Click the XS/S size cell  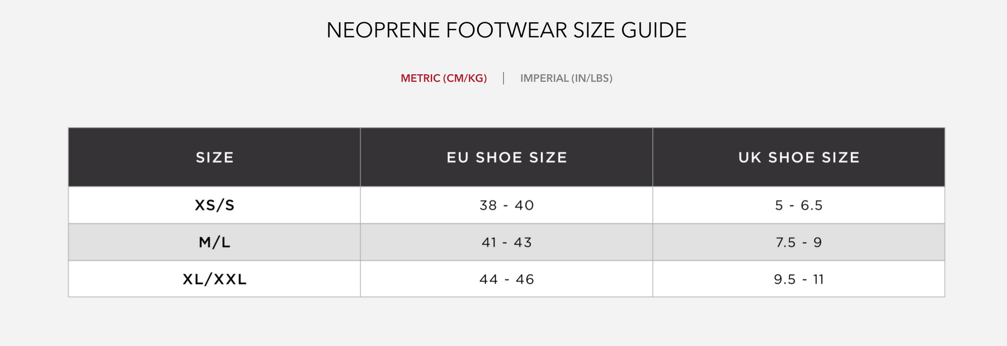[214, 205]
